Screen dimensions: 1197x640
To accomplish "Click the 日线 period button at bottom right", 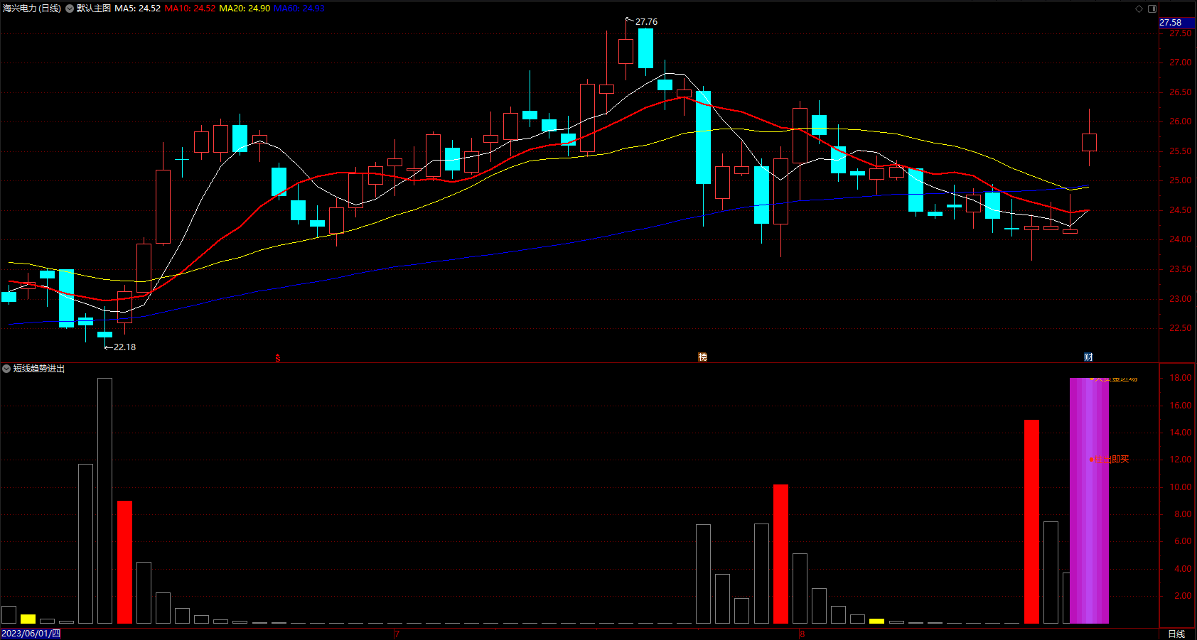I will coord(1177,634).
